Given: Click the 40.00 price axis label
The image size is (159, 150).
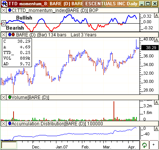Looking at the screenshot, I should pyautogui.click(x=148, y=39).
